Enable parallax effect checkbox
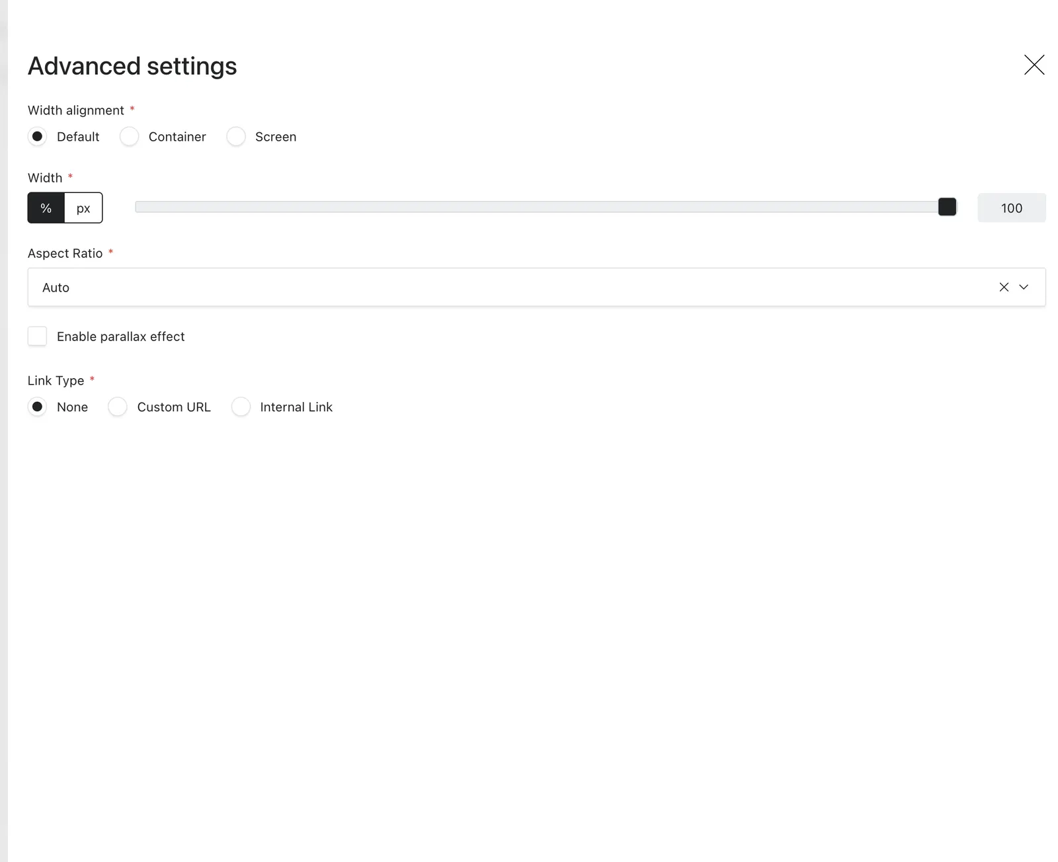This screenshot has height=862, width=1058. pos(38,336)
